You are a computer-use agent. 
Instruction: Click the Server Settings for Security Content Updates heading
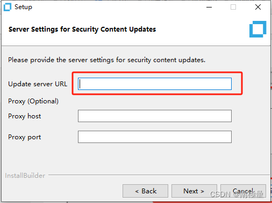point(82,29)
